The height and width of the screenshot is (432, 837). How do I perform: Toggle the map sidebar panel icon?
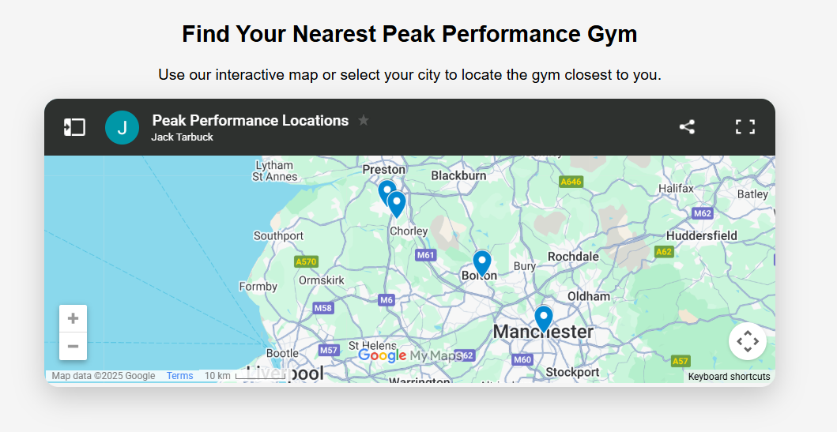[74, 127]
